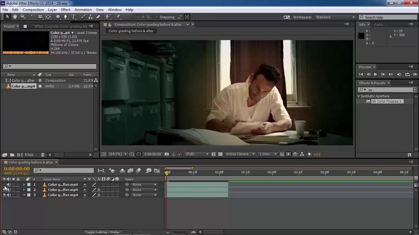Click Choose grid and guide options icon
The width and height of the screenshot is (419, 235).
pyautogui.click(x=132, y=154)
